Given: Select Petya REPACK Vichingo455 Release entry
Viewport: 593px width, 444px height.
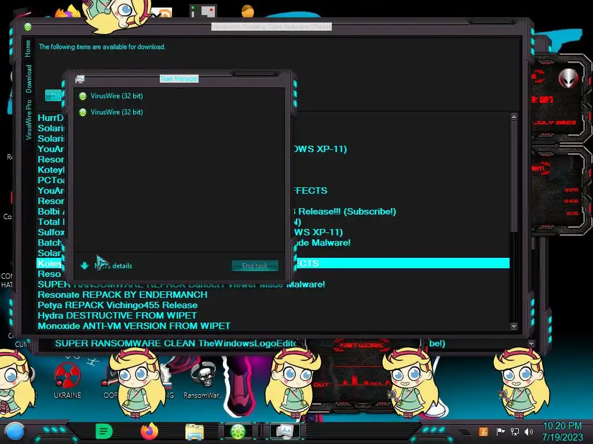Looking at the screenshot, I should click(x=118, y=305).
